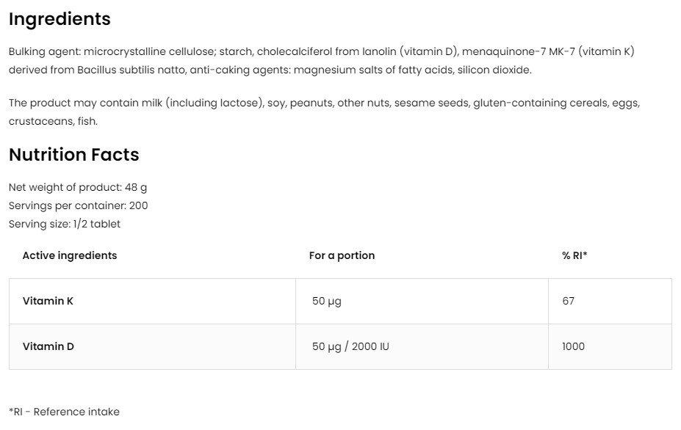Click the Servings per container: 200 text

78,205
